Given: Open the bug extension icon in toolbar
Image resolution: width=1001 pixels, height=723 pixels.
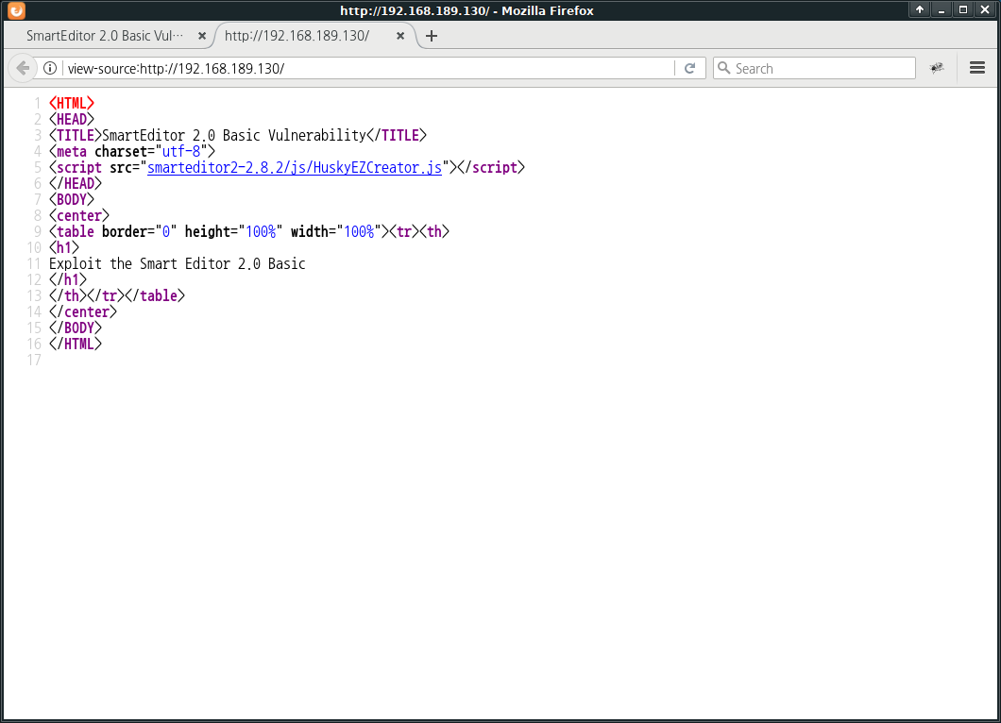Looking at the screenshot, I should [937, 68].
